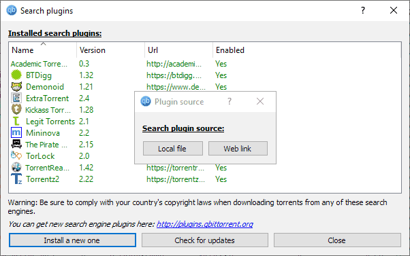Click the Kickass Torrents shield icon
The width and height of the screenshot is (410, 256).
click(16, 109)
